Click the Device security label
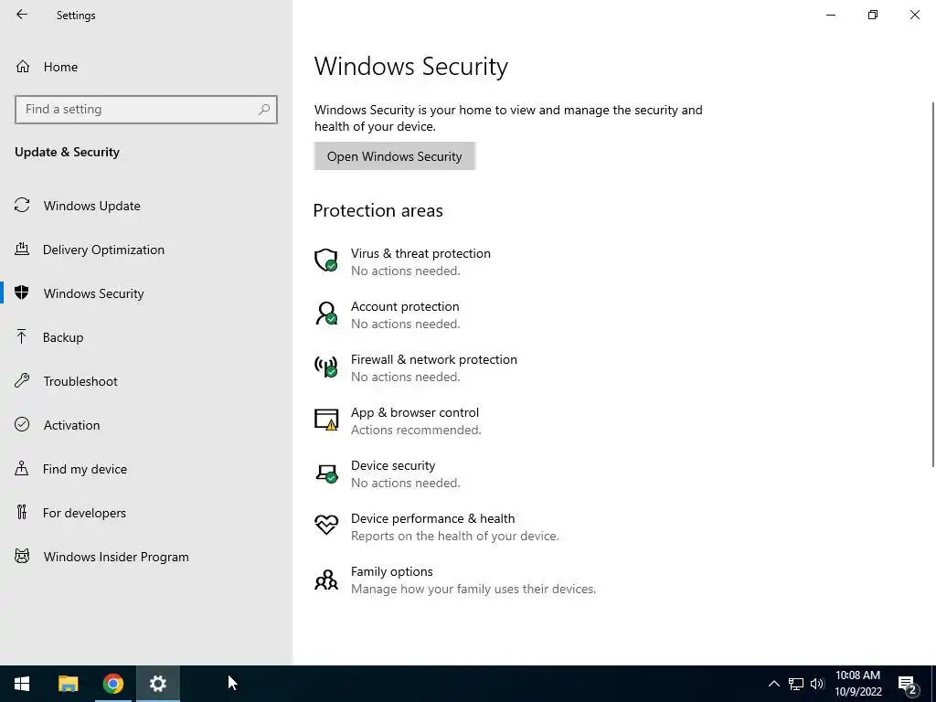The height and width of the screenshot is (702, 936). pos(393,465)
